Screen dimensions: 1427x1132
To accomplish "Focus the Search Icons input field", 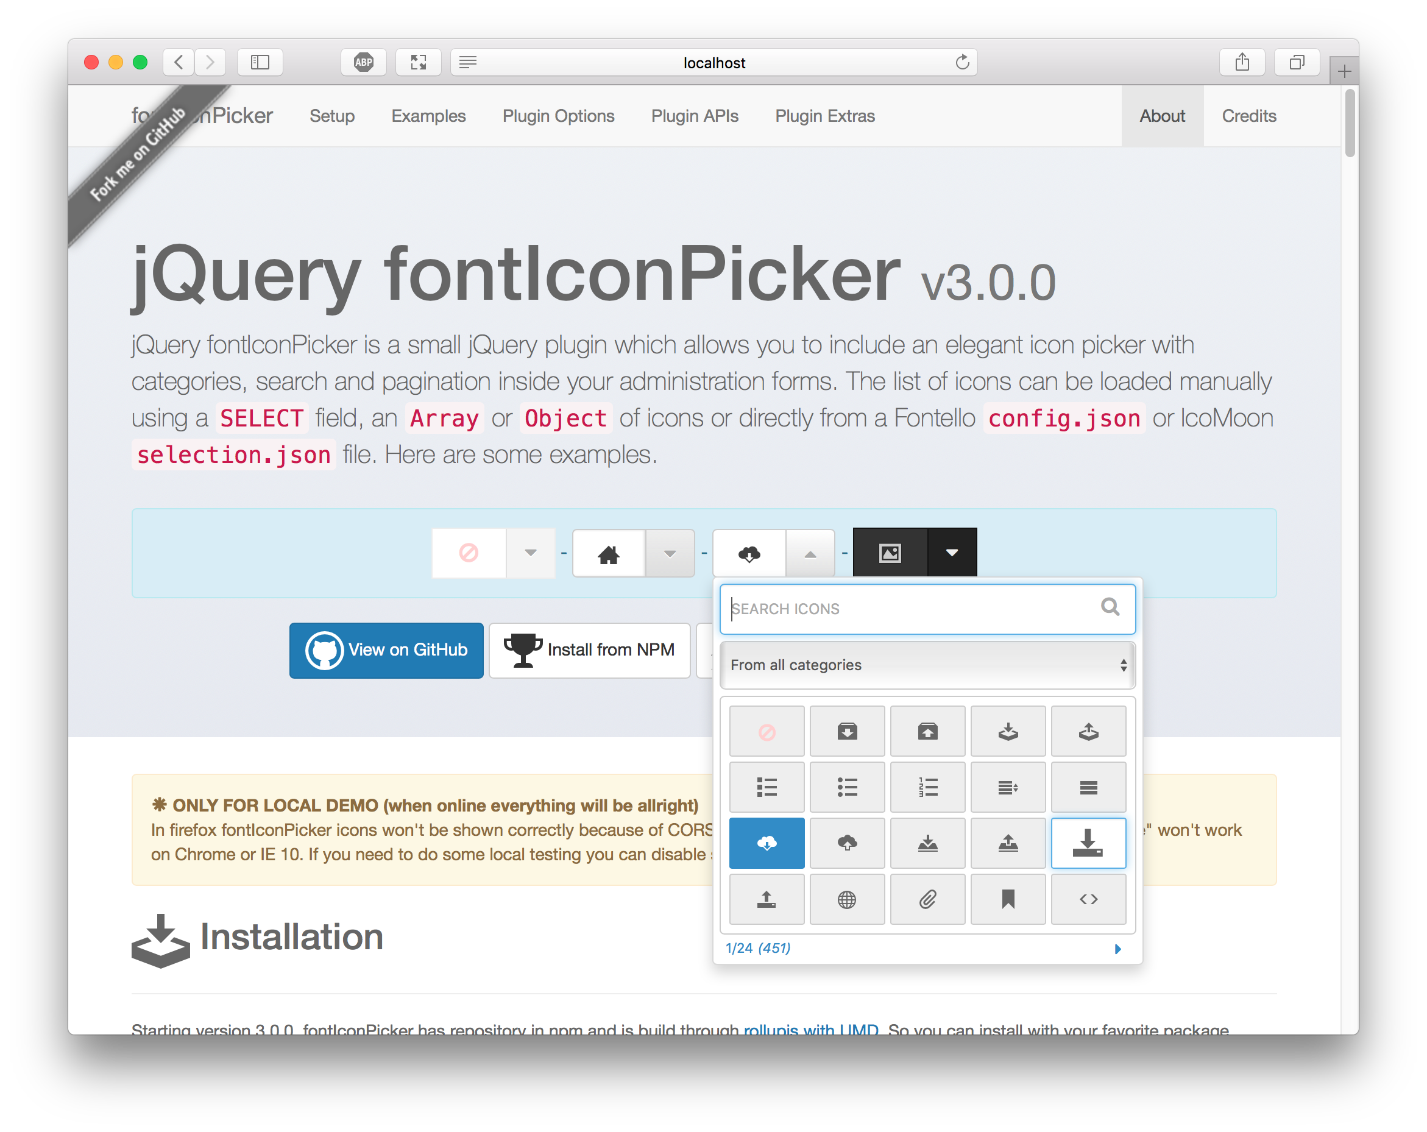I will [x=907, y=609].
